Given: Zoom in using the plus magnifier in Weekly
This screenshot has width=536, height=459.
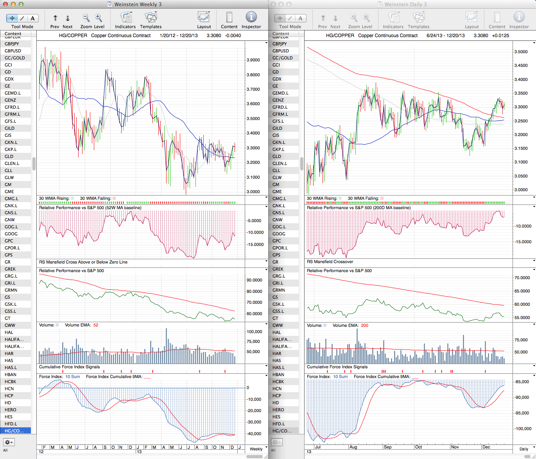Looking at the screenshot, I should coord(99,18).
